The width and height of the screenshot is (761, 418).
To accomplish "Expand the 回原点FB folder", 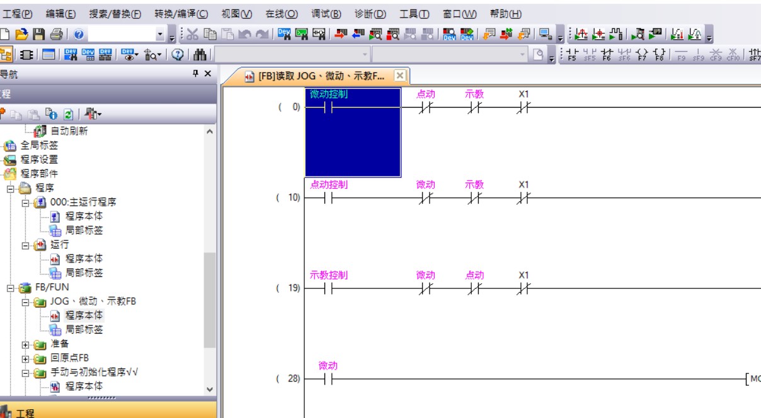I will tap(26, 359).
